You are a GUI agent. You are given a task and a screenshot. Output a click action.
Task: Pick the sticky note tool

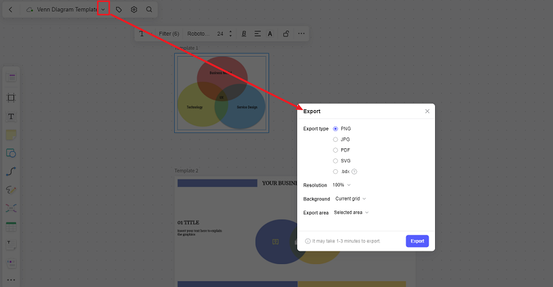click(11, 135)
